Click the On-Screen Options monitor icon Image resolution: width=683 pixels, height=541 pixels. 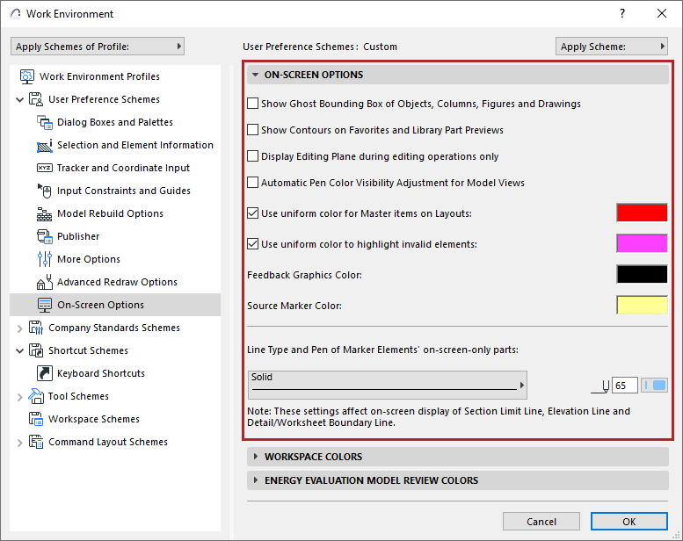45,305
